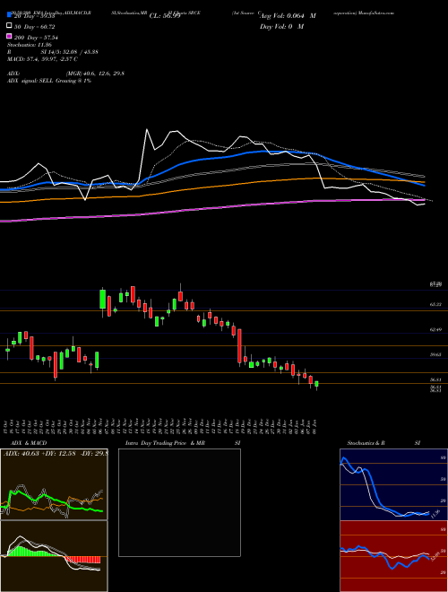Click the 65.22 price axis label

[x=435, y=304]
